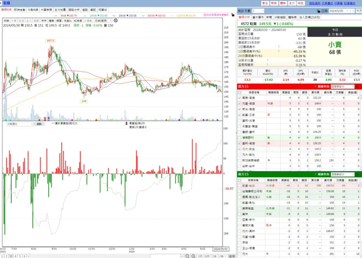Click the 今天 button beside the date
Viewport: 362px width, 258px height.
(359, 11)
